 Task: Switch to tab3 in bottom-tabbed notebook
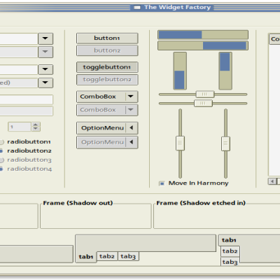(128, 256)
